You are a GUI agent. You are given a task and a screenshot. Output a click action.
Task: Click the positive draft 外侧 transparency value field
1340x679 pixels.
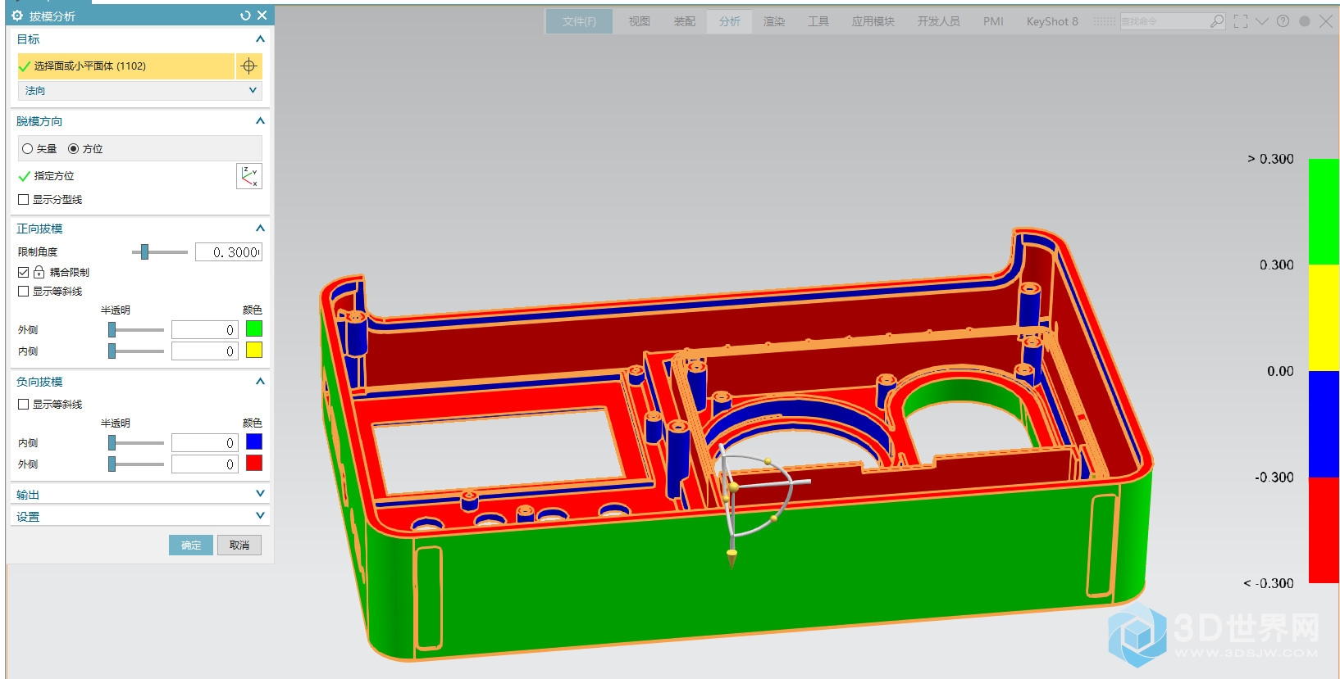coord(205,330)
